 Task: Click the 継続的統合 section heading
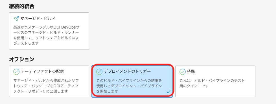coord(21,6)
